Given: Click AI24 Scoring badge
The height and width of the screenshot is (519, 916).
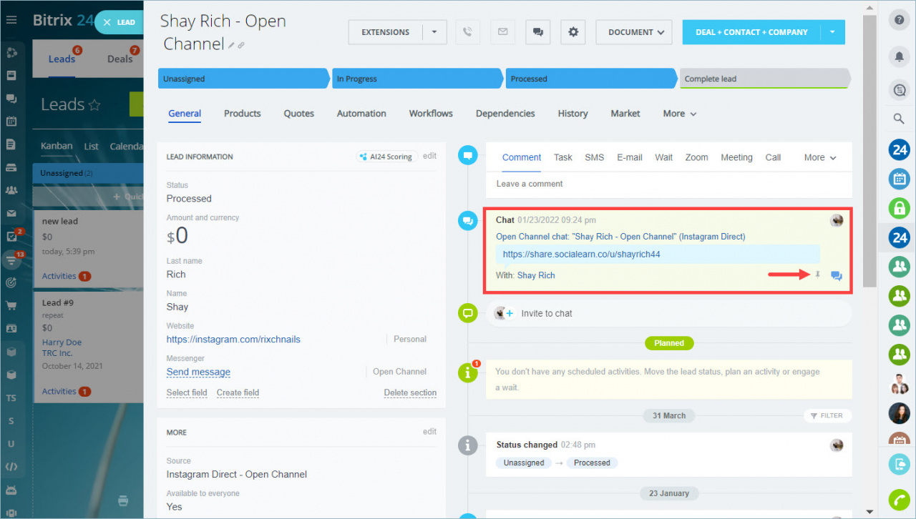Looking at the screenshot, I should [x=386, y=157].
